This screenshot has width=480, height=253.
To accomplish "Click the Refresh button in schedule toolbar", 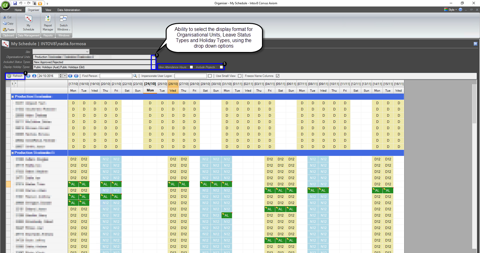I will tap(15, 76).
